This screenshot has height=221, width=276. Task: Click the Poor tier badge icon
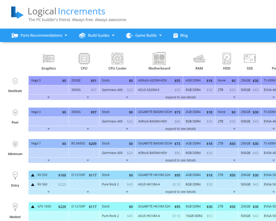tap(15, 112)
